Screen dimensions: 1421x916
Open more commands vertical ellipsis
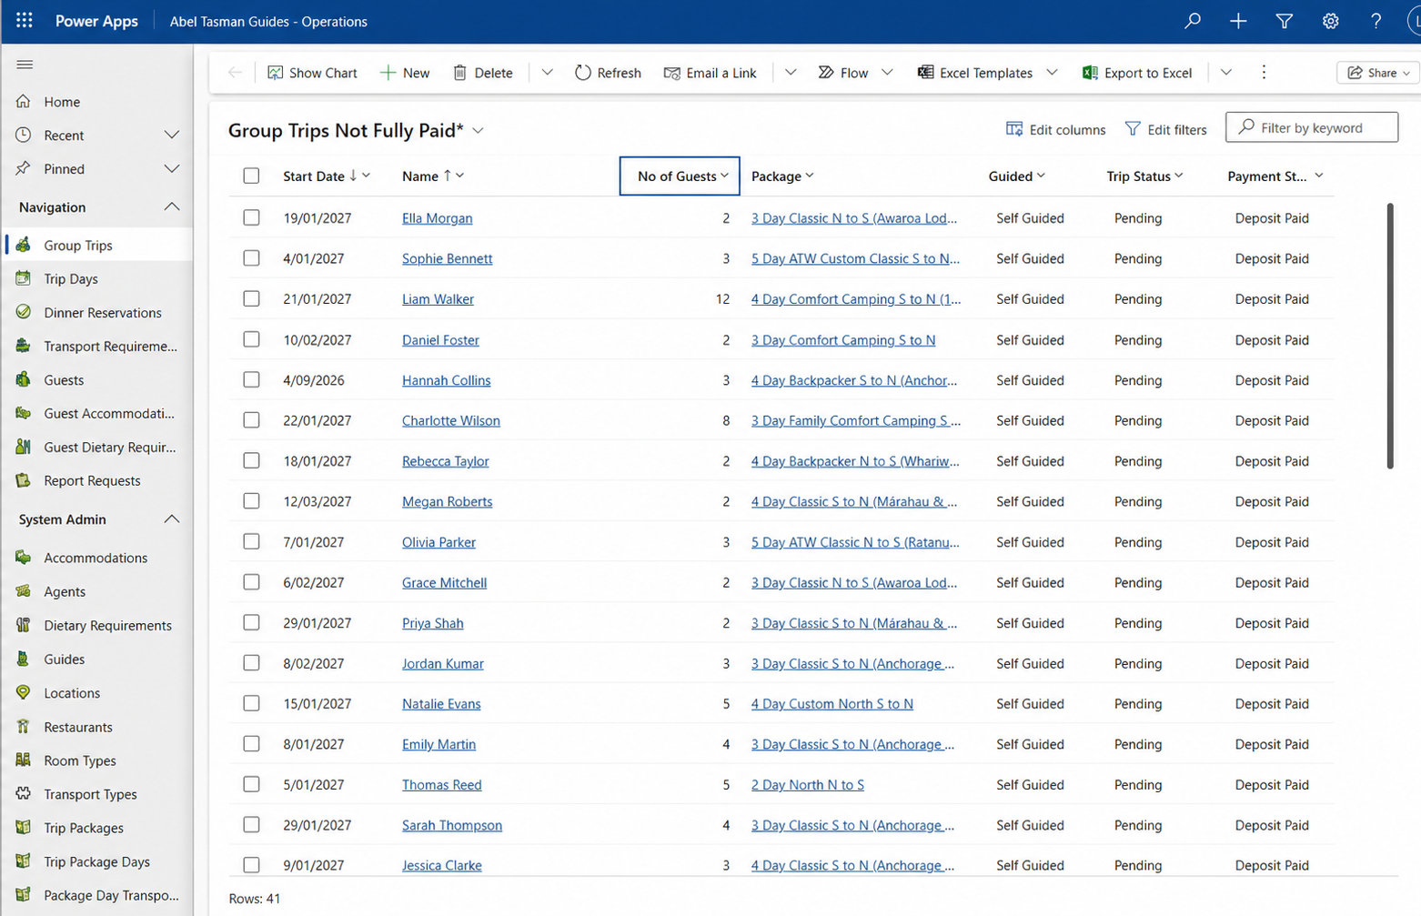tap(1264, 72)
